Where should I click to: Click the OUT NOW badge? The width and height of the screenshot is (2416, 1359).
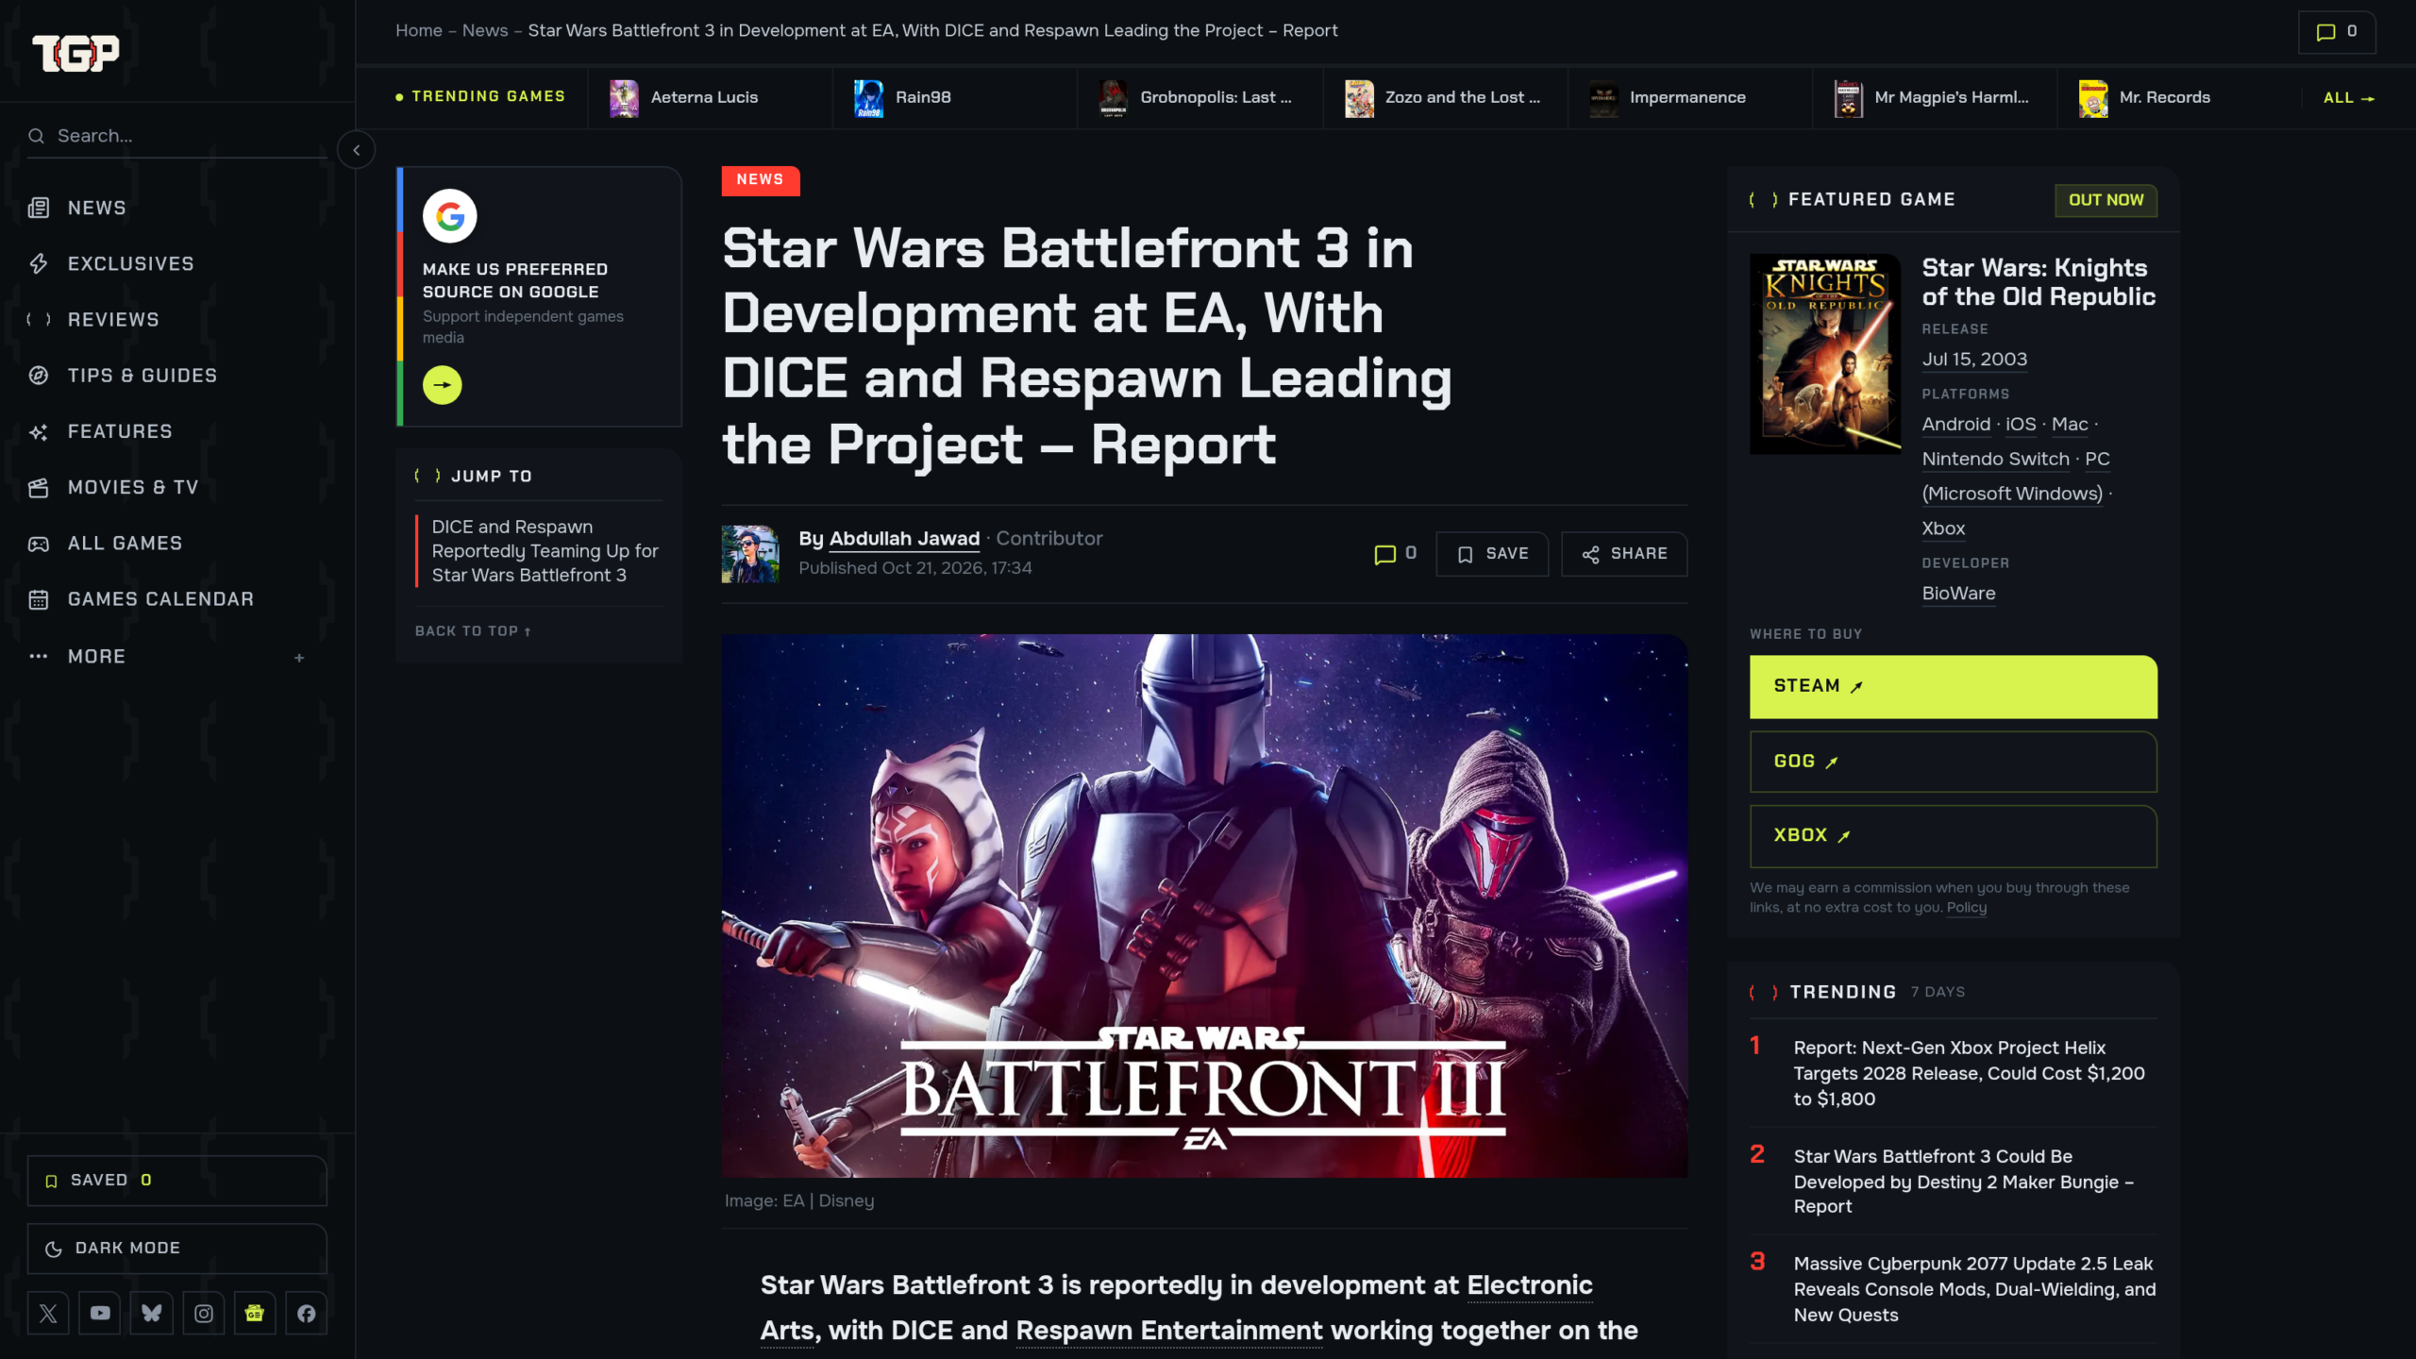tap(2106, 200)
